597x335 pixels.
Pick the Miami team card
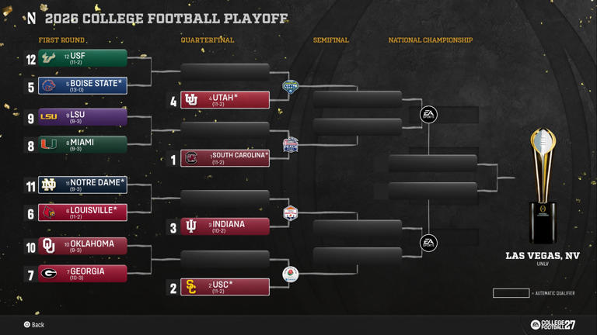(x=82, y=144)
